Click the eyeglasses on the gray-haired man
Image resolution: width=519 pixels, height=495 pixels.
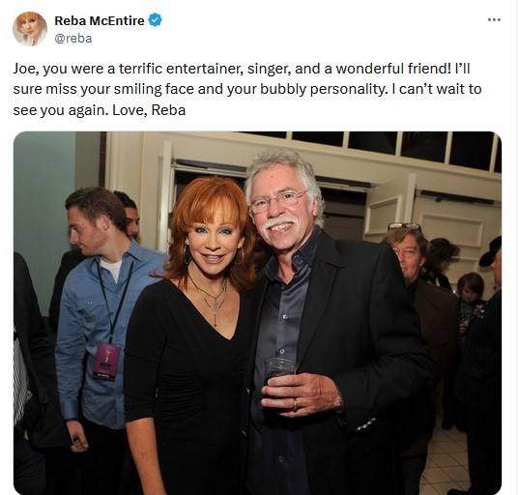point(278,201)
